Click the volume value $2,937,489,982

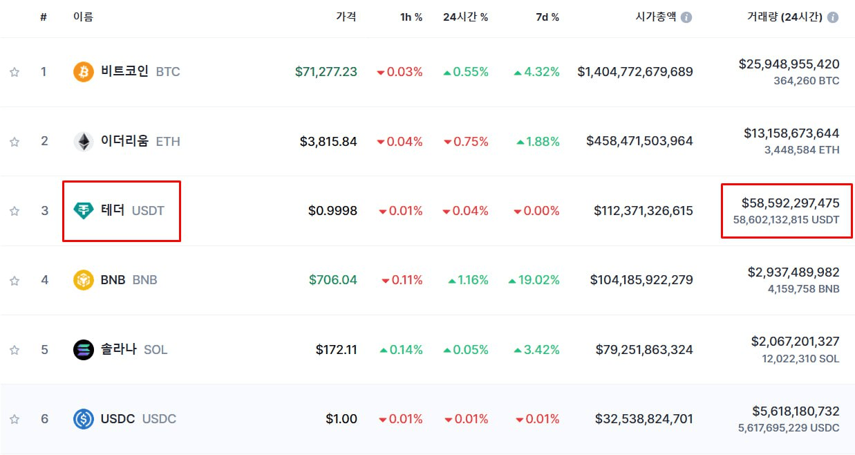tap(794, 272)
